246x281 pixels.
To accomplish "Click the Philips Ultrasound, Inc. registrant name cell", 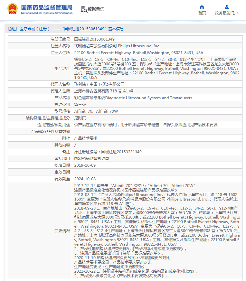I will 117,46.
